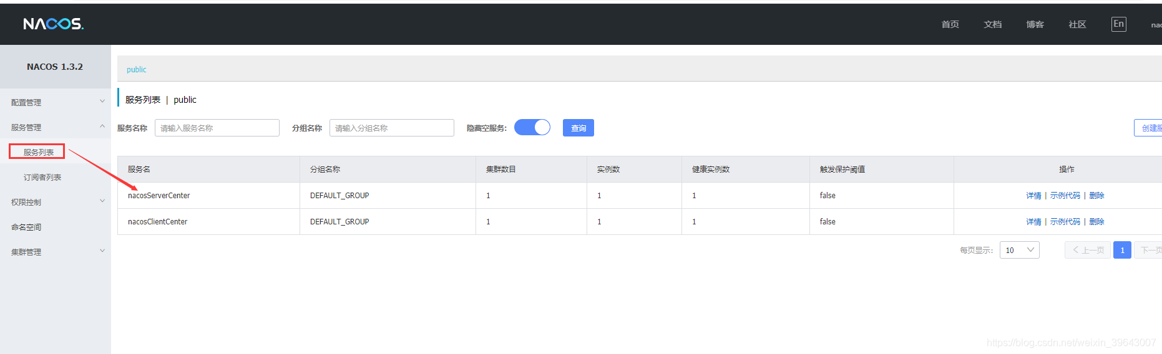Screen dimensions: 1162x354
Task: Click the nacosClientCenter service name
Action: point(158,222)
